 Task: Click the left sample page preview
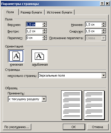pos(72,105)
